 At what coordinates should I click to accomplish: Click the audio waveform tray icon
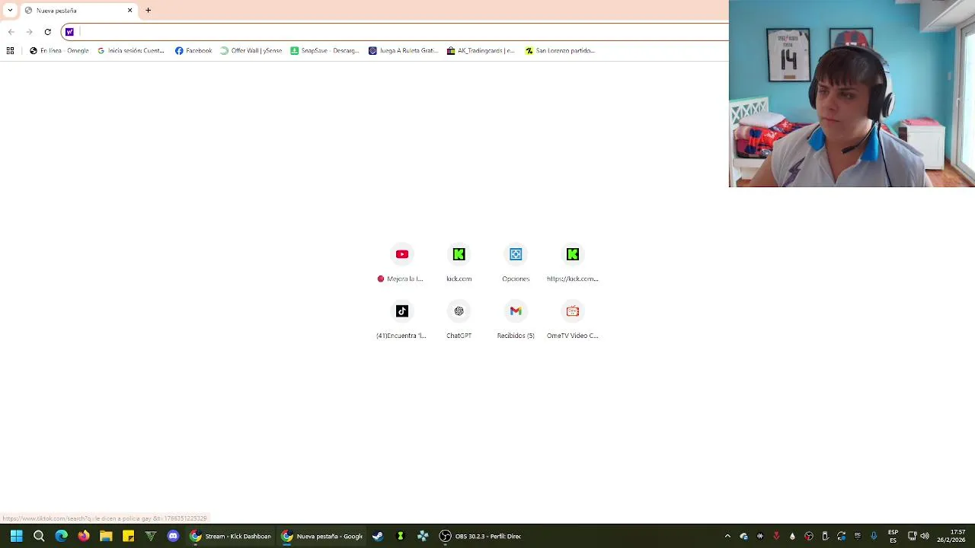click(759, 536)
